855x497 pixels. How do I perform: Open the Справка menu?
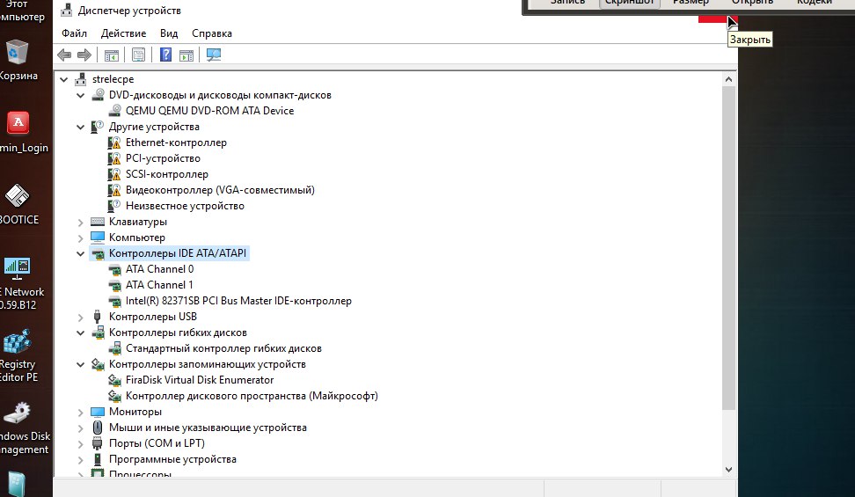212,33
